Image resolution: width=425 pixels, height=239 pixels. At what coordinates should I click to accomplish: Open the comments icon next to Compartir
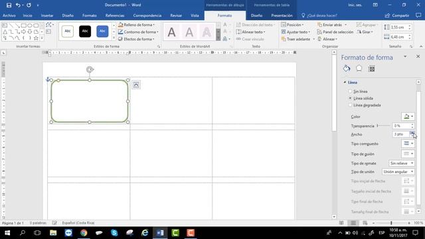tap(418, 15)
